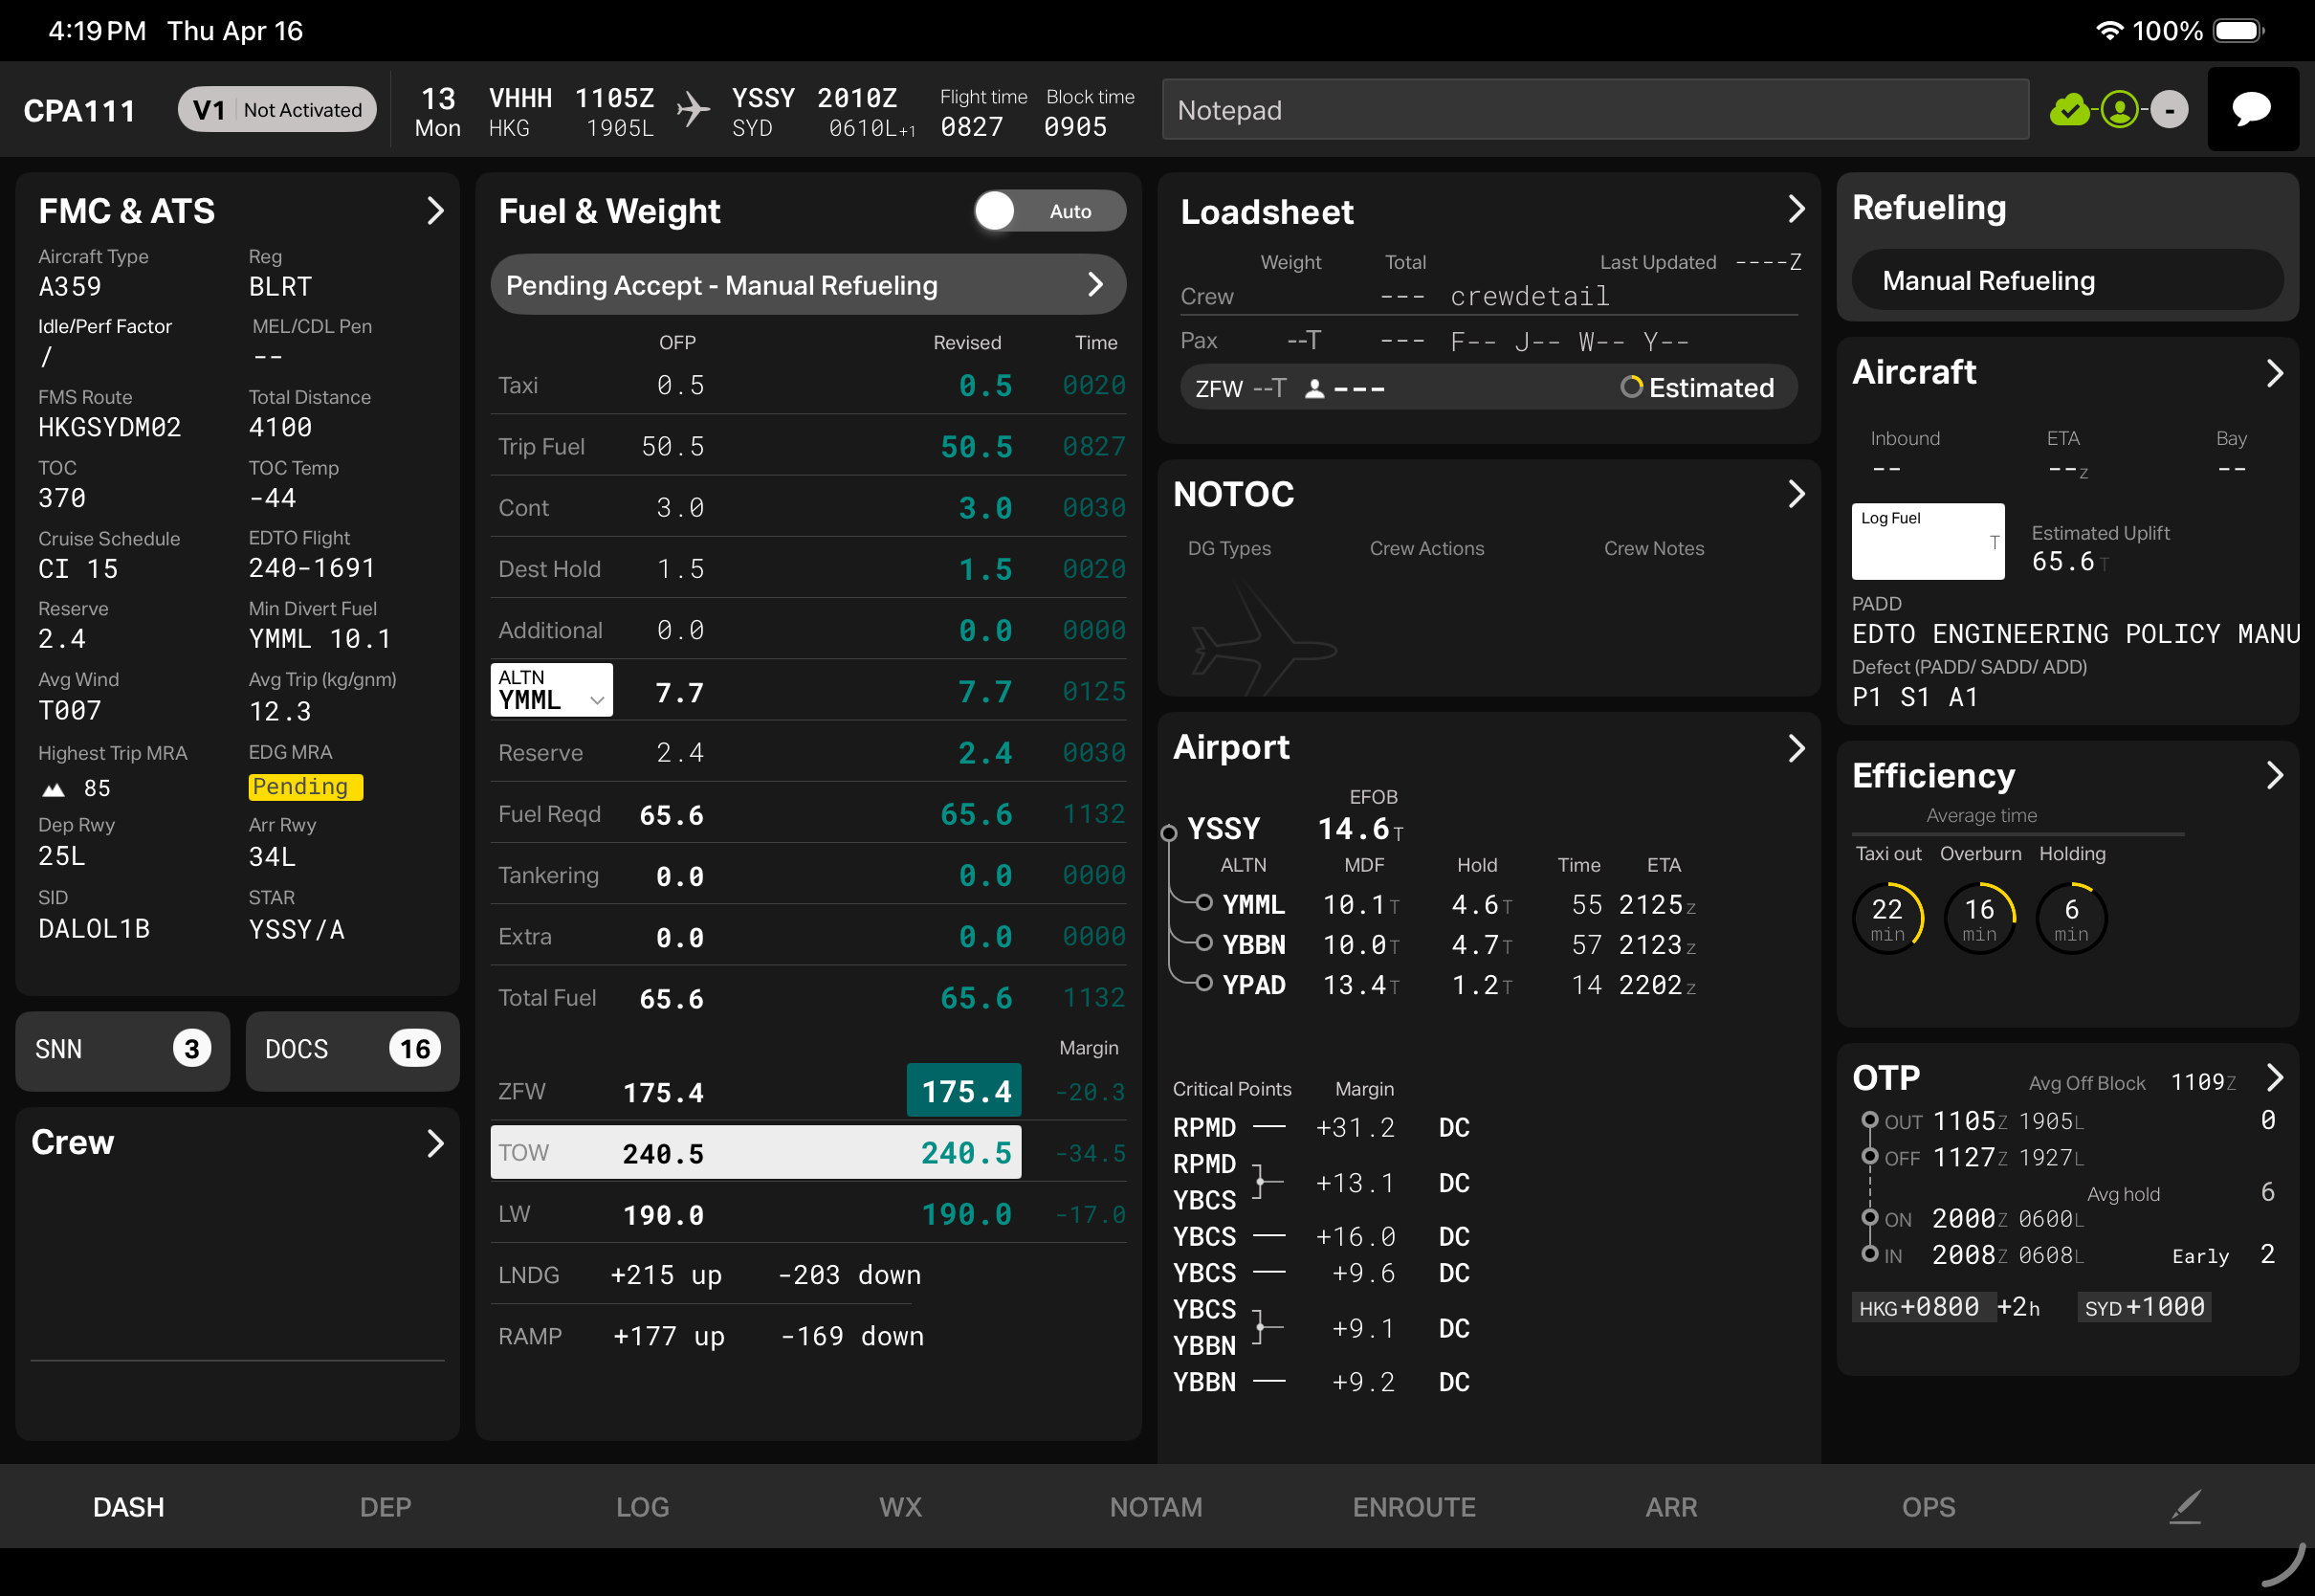
Task: Open the pencil edit tool in bottom bar
Action: (2186, 1506)
